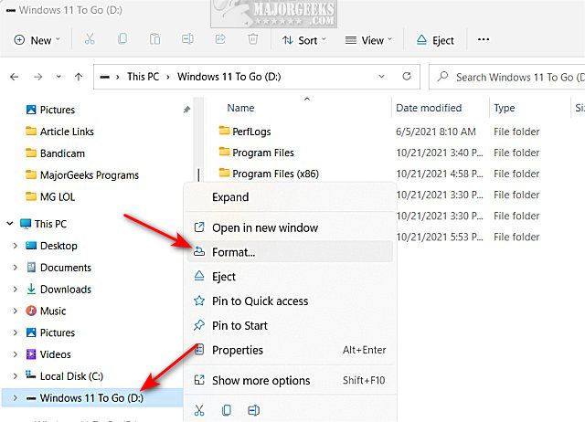Open the View dropdown
Screen dimensions: 585x422
point(368,40)
